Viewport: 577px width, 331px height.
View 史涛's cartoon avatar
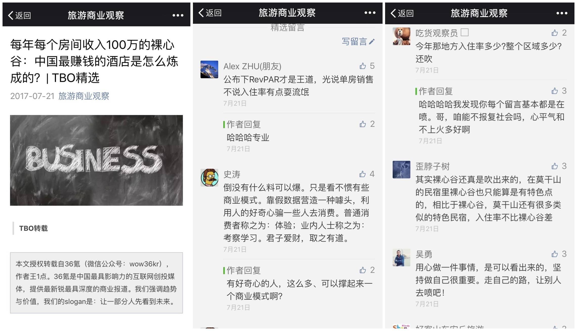209,178
